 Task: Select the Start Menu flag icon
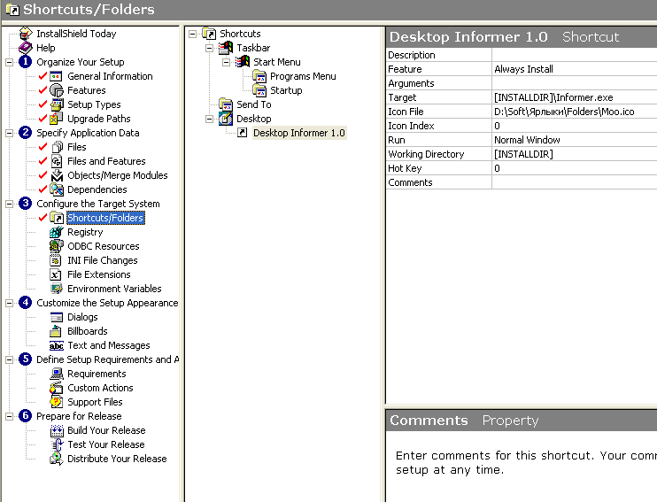click(243, 62)
